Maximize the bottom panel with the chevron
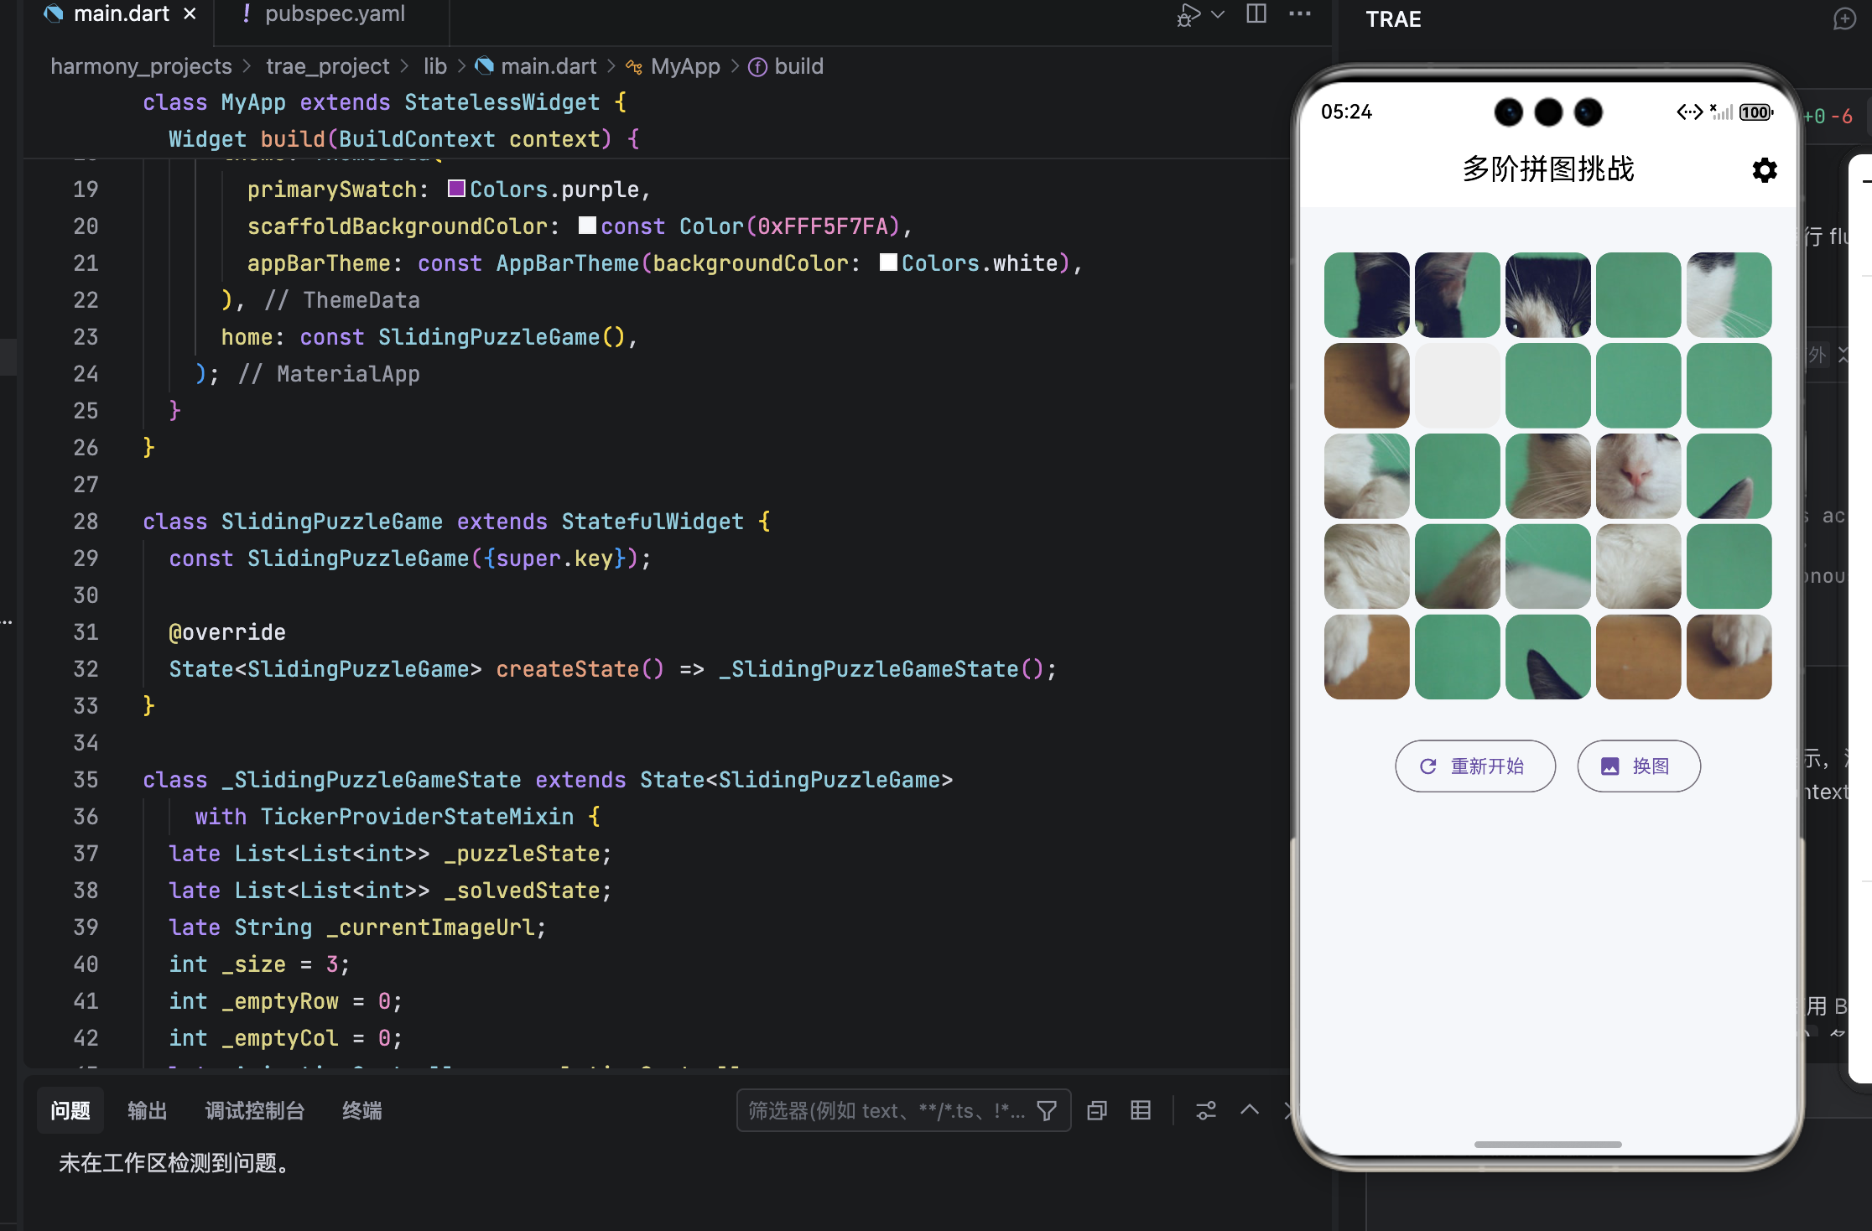Viewport: 1872px width, 1231px height. tap(1250, 1110)
